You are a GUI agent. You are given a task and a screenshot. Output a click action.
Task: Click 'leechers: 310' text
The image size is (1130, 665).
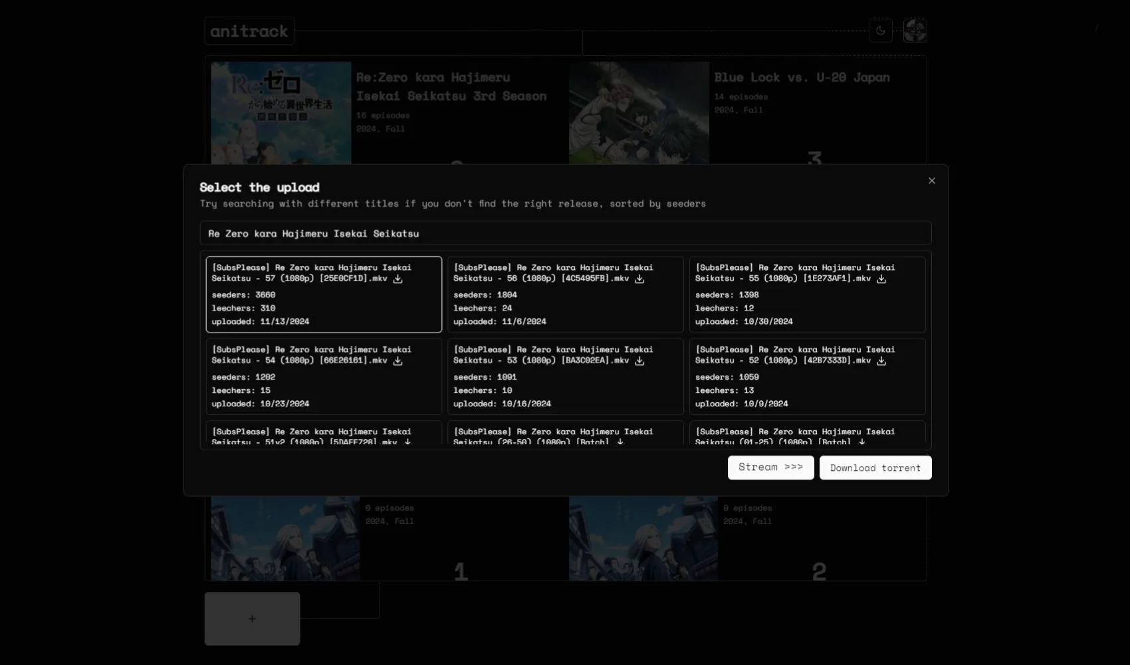243,308
